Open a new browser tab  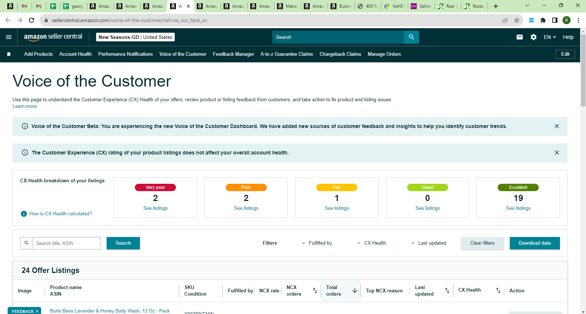pos(496,6)
